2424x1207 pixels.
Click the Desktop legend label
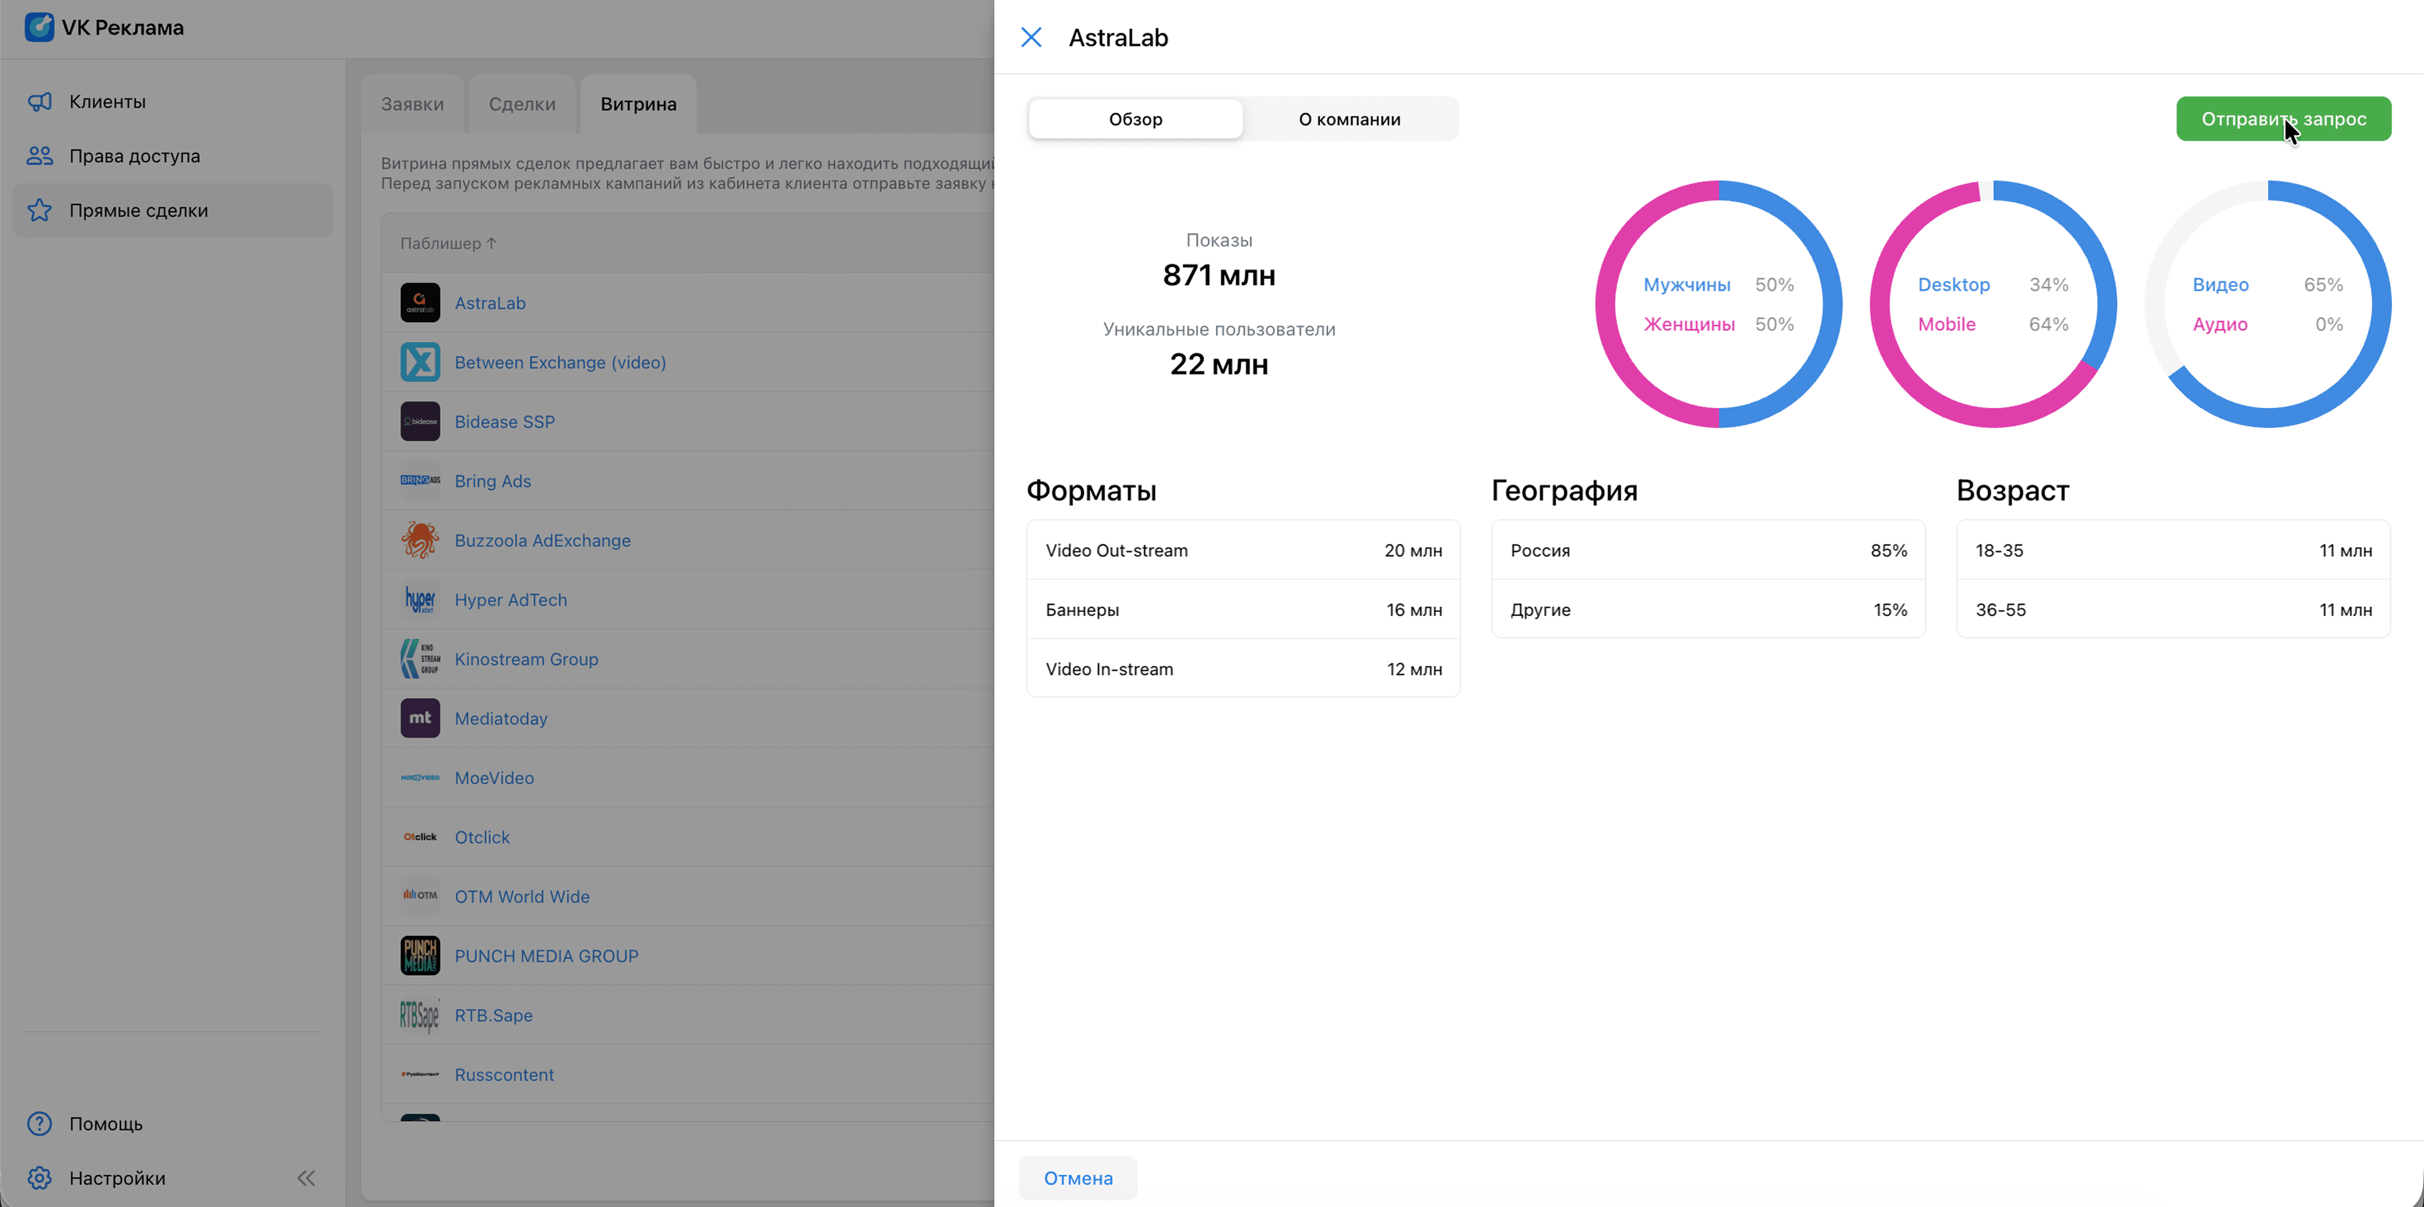[x=1953, y=284]
